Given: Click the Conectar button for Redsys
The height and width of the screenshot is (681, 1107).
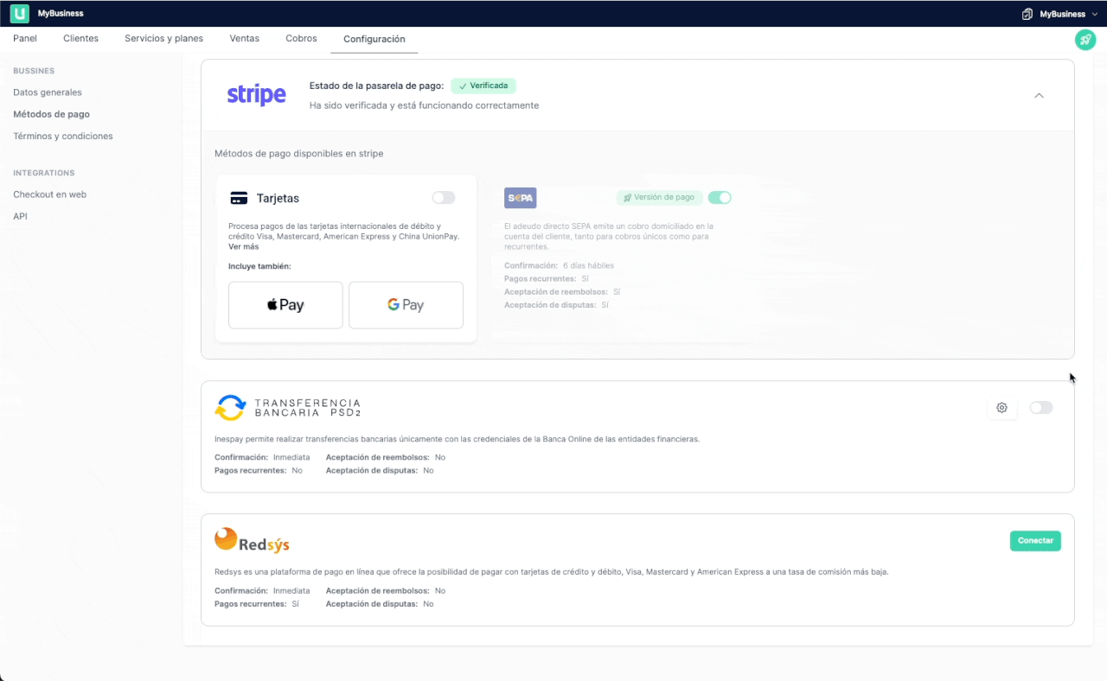Looking at the screenshot, I should [x=1035, y=541].
